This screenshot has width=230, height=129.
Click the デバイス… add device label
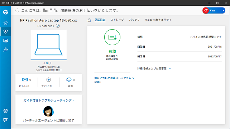48,86
